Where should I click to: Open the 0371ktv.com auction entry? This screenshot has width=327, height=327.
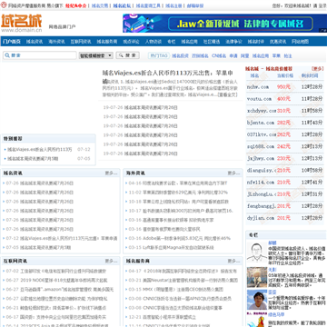pyautogui.click(x=262, y=134)
